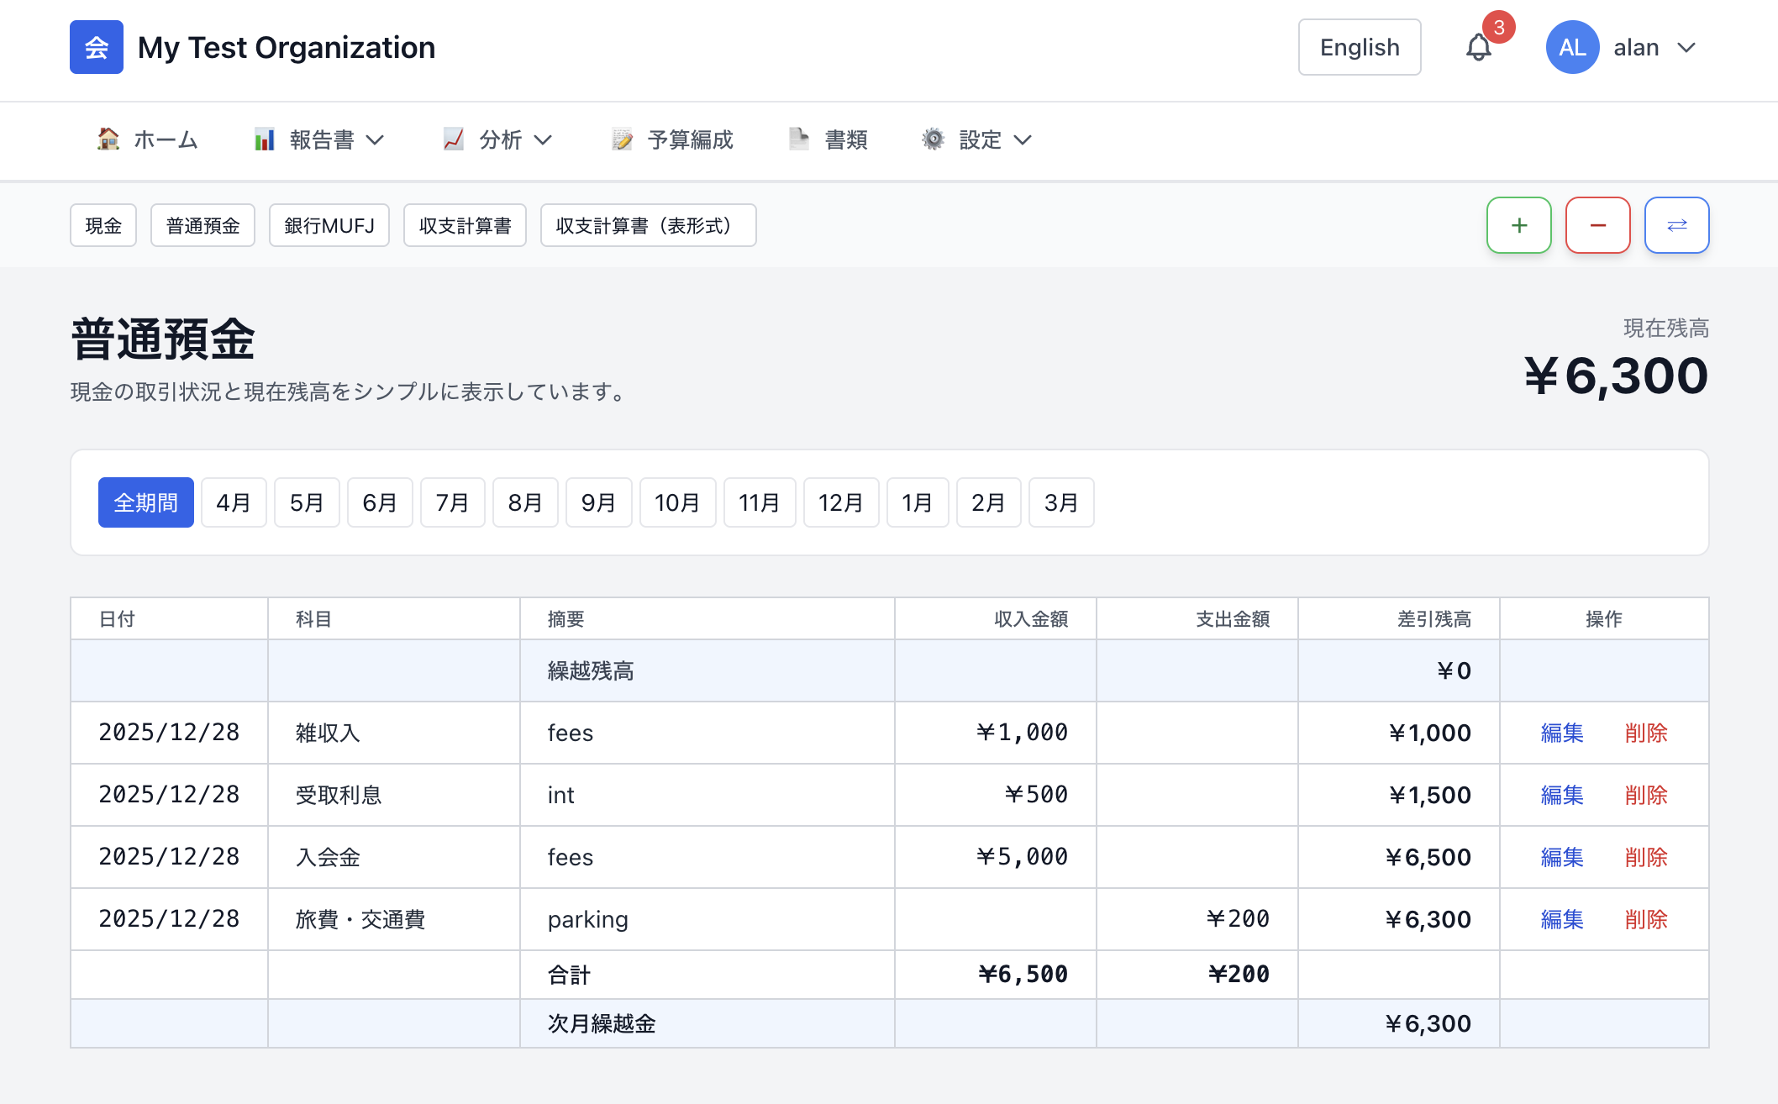
Task: Open the notifications bell icon
Action: click(1478, 47)
